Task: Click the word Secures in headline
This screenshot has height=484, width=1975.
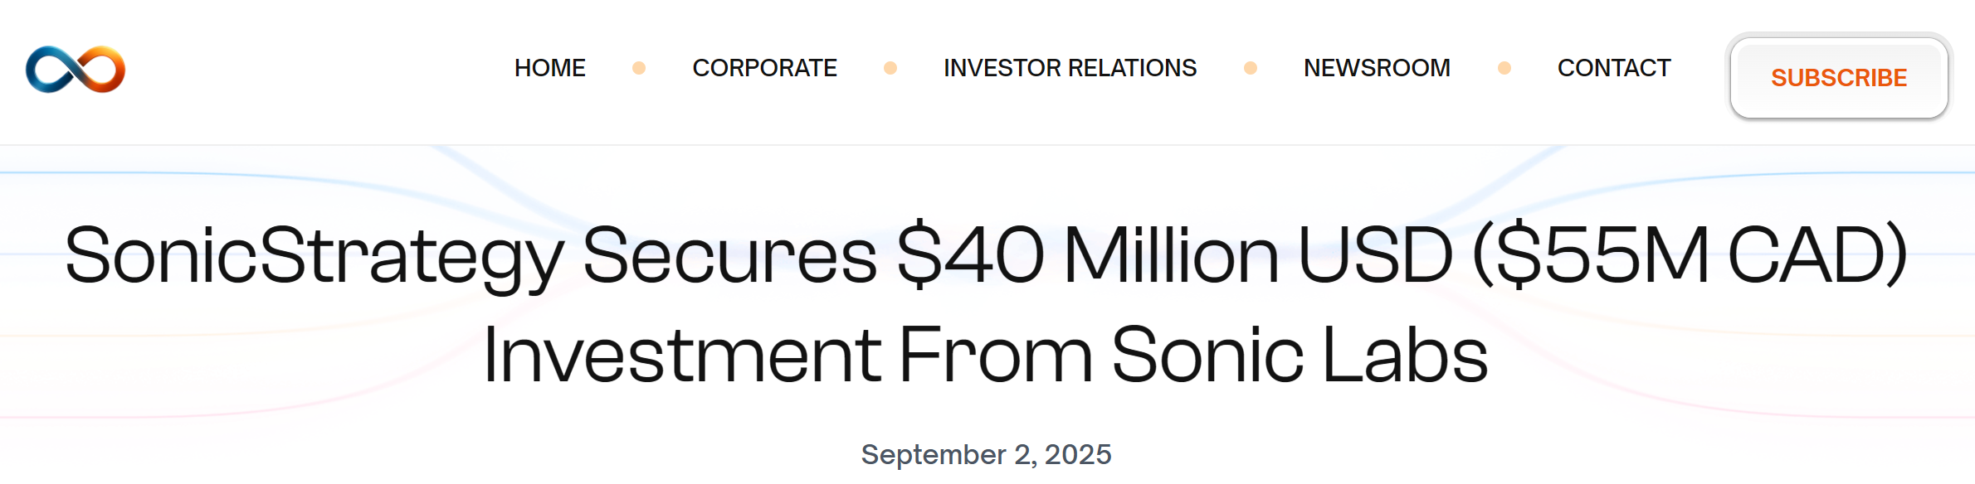Action: 729,255
